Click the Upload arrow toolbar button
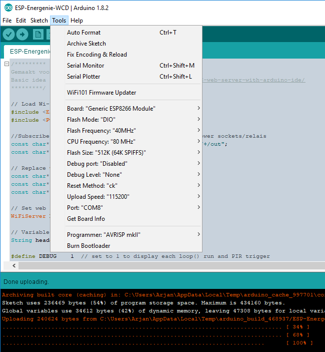325x352 pixels. [x=22, y=35]
